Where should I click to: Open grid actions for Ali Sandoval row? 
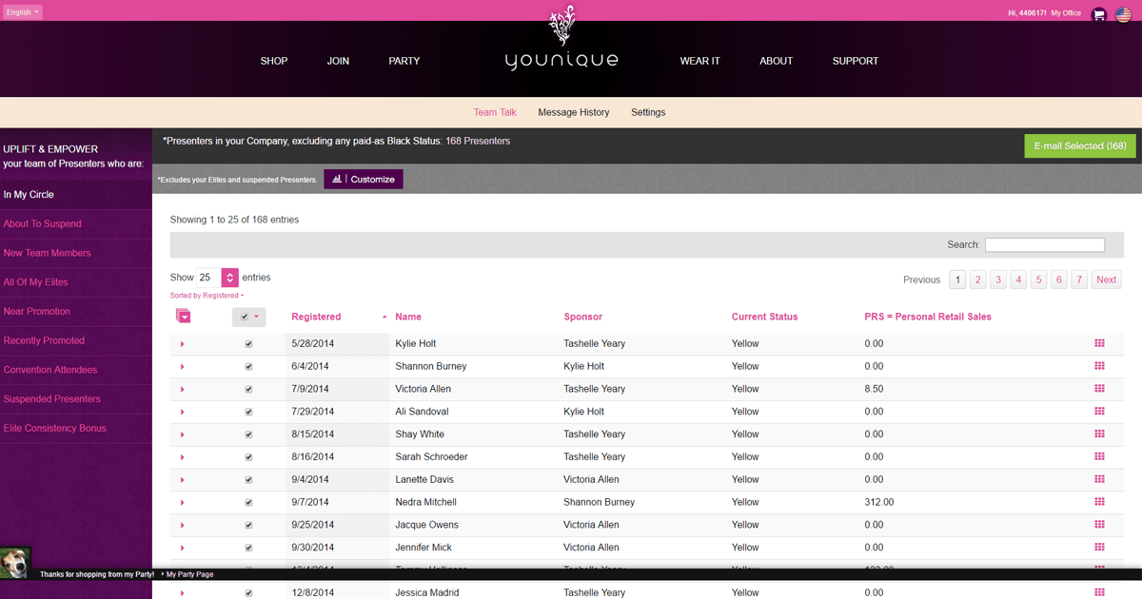pos(1100,412)
